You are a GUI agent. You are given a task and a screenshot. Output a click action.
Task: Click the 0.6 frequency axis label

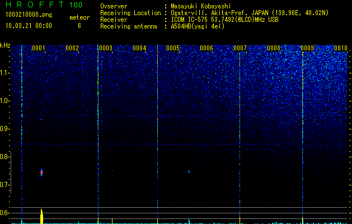[4, 213]
